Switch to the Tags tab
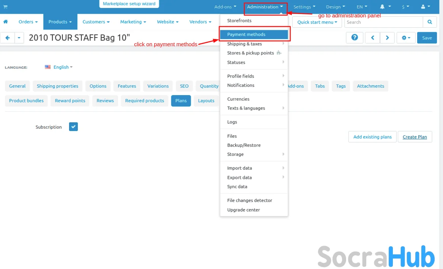The width and height of the screenshot is (443, 269). pos(341,86)
